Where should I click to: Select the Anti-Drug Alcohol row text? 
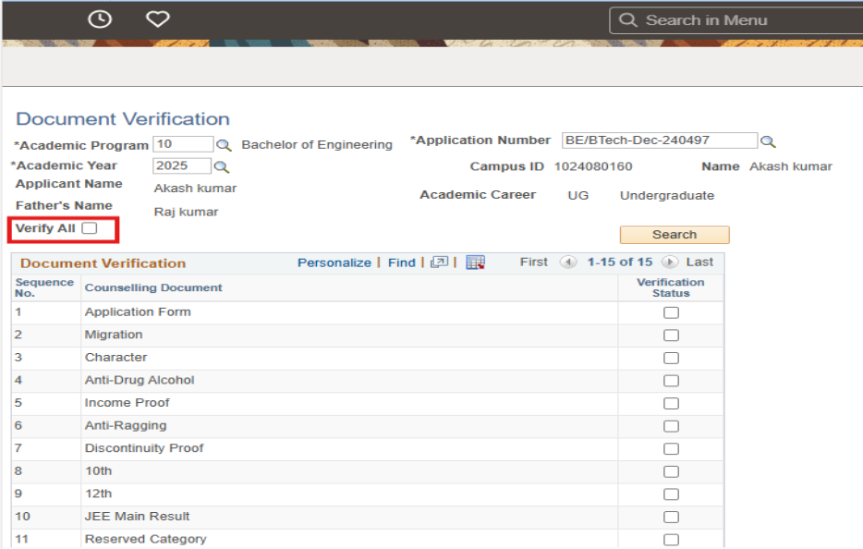click(140, 380)
